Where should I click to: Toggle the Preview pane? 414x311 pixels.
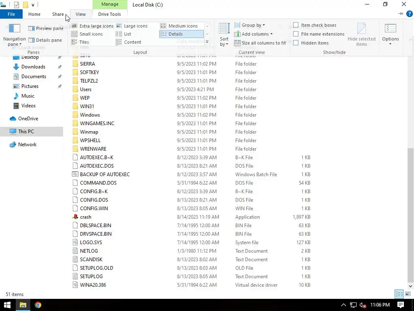point(46,28)
